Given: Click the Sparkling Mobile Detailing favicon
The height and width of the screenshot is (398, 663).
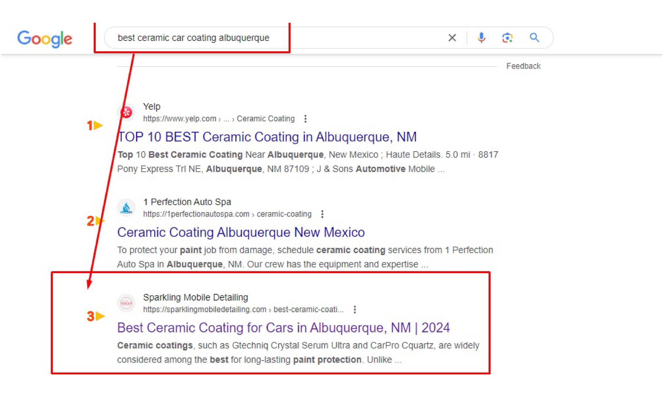Looking at the screenshot, I should [x=126, y=303].
